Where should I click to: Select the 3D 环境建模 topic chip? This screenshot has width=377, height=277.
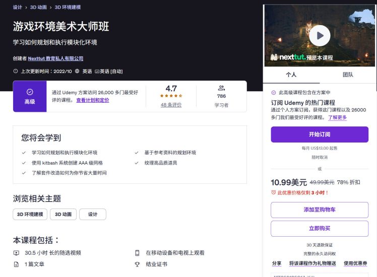coord(30,214)
